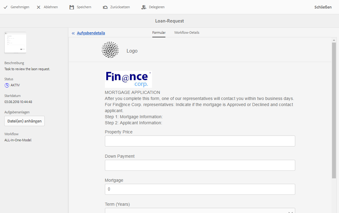Viewport: 339px width, 213px height.
Task: Click the Genehmigen checkmark icon
Action: click(5, 7)
